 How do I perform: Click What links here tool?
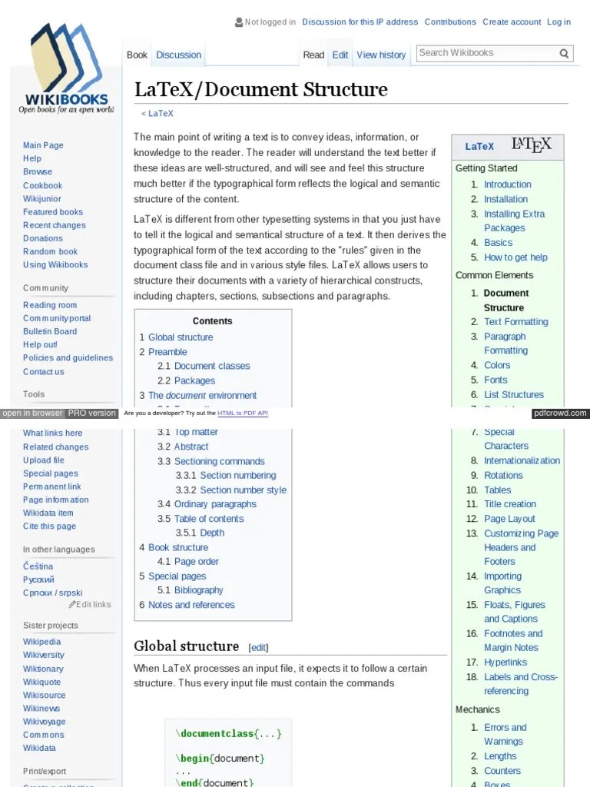pos(53,433)
